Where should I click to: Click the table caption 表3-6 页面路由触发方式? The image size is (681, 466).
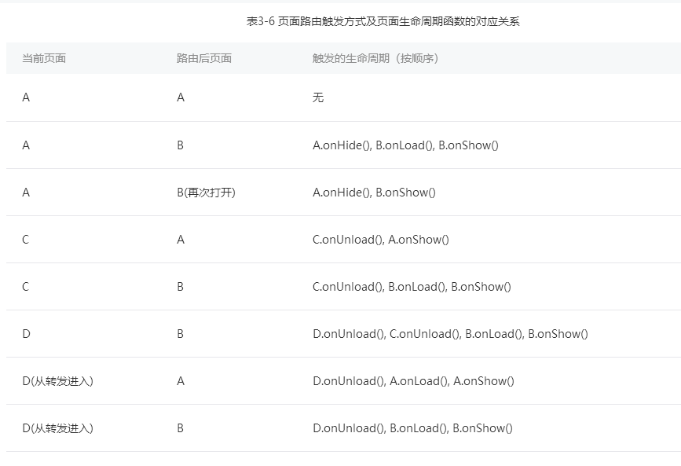pyautogui.click(x=383, y=21)
